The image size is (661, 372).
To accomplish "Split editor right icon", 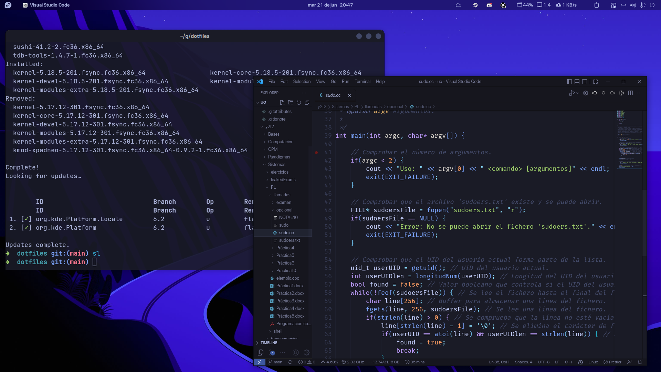I will [630, 93].
